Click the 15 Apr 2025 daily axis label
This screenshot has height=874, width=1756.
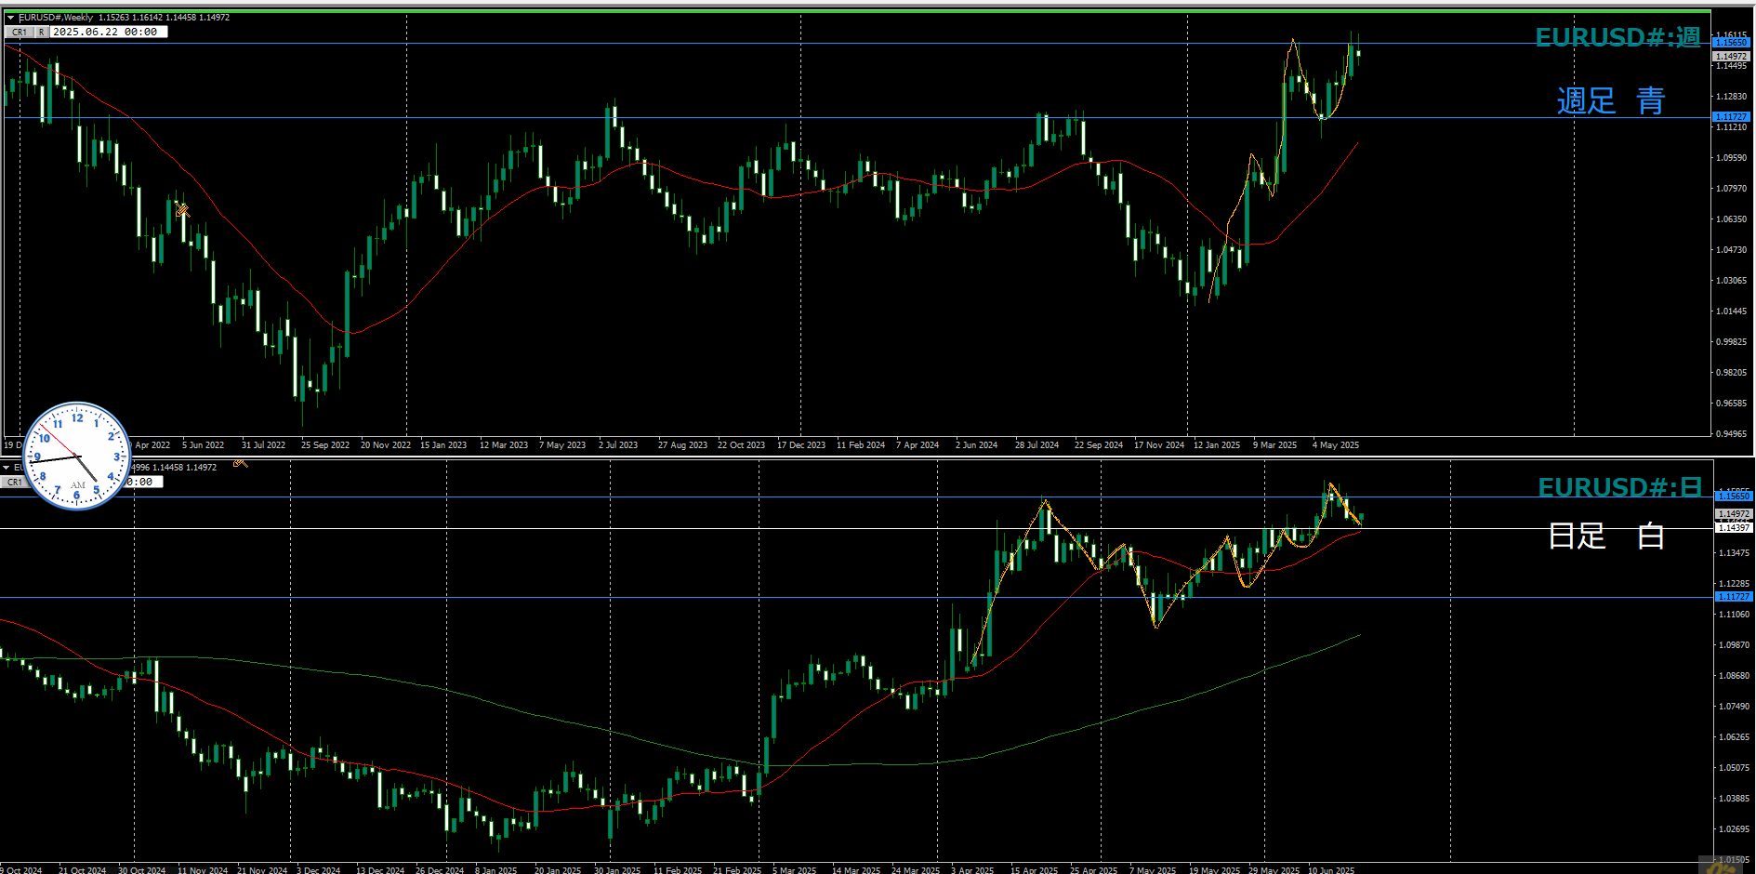click(1034, 870)
